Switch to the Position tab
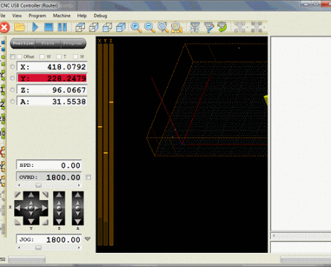The width and height of the screenshot is (331, 267). point(23,43)
